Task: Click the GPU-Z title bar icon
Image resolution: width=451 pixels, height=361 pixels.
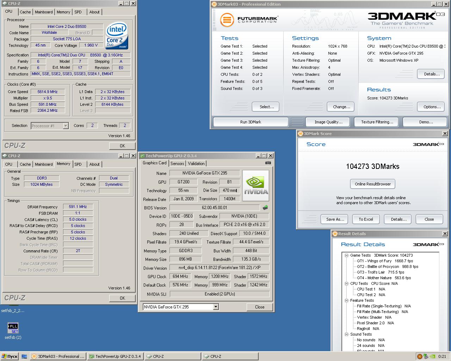Action: 142,156
